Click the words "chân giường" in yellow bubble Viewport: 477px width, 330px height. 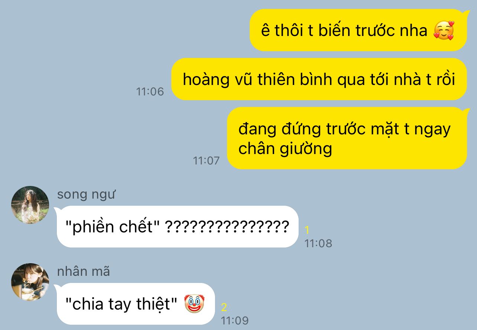[285, 149]
